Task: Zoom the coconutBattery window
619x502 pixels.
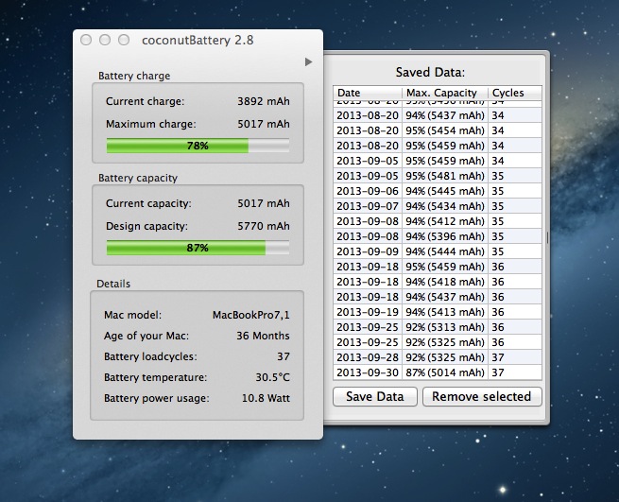Action: 124,40
